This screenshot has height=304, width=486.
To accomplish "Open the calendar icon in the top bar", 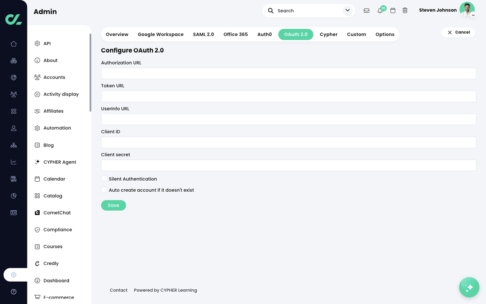I will point(393,11).
